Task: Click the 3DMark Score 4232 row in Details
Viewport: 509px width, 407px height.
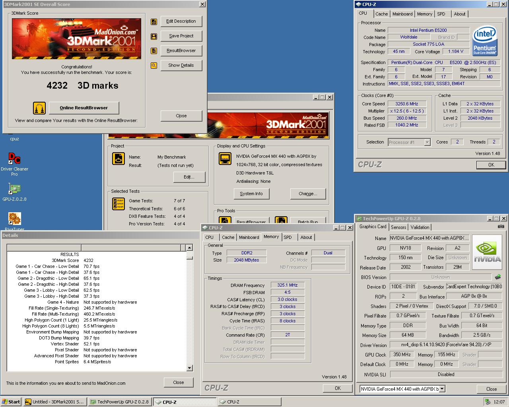Action: (95, 261)
